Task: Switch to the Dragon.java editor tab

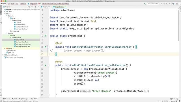Action: tap(46, 7)
